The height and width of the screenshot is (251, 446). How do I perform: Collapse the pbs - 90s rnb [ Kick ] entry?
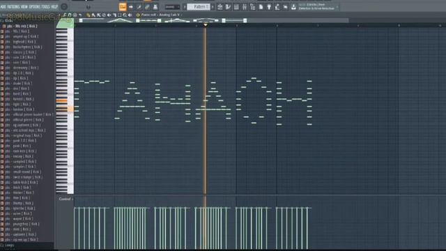[22, 26]
